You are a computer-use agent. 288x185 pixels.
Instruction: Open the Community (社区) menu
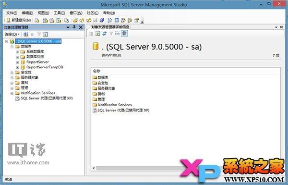coord(93,13)
